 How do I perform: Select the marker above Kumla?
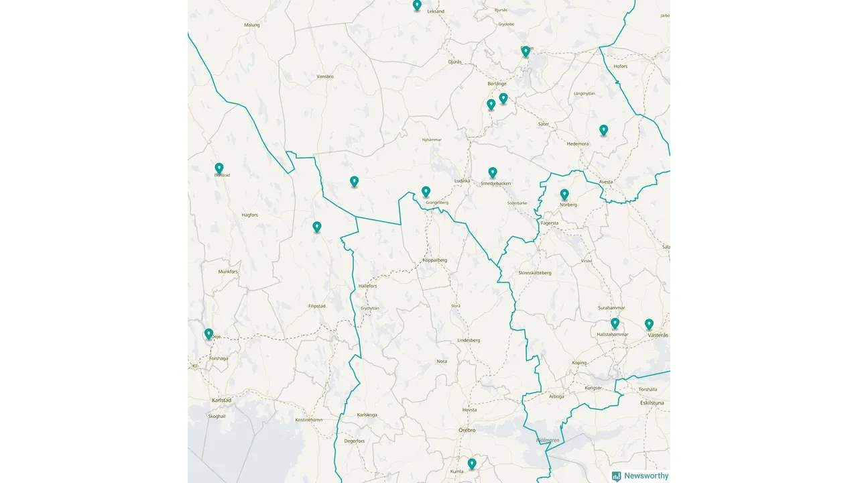472,464
